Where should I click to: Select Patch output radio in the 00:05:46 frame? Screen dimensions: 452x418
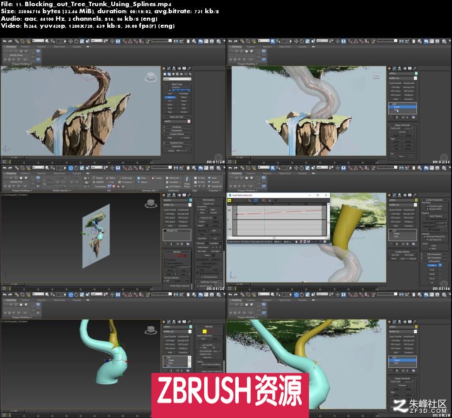429,245
